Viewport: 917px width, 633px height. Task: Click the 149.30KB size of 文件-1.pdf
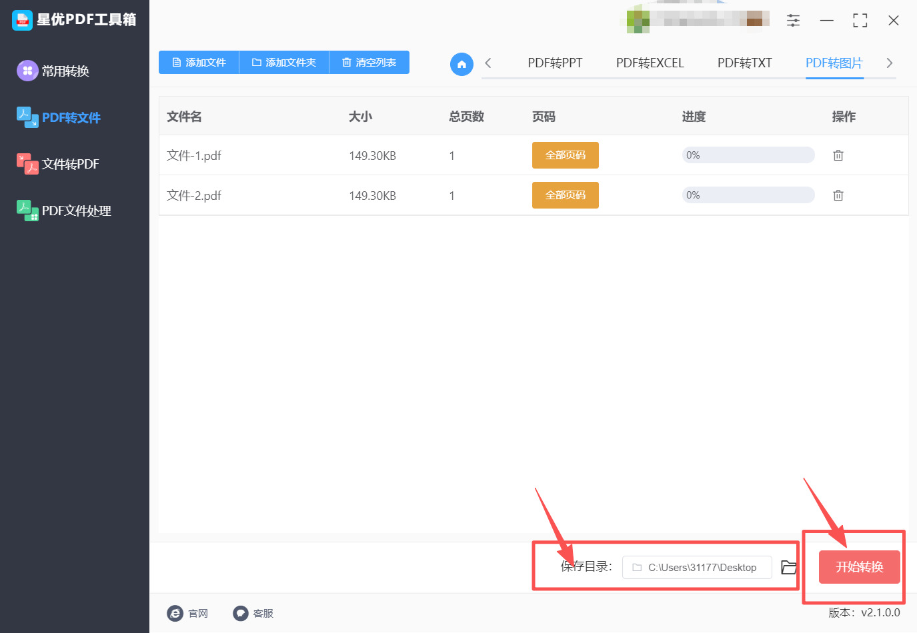373,156
